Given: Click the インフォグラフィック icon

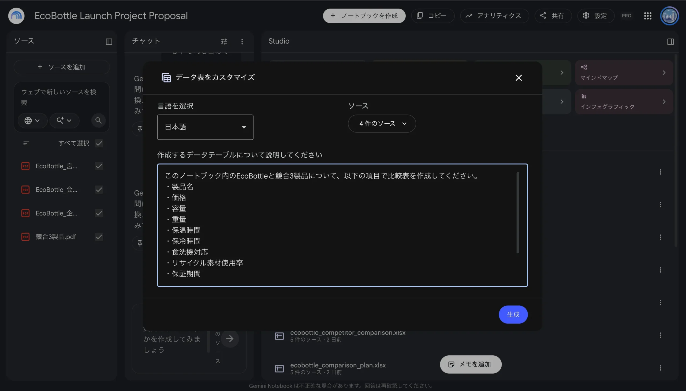Looking at the screenshot, I should pyautogui.click(x=584, y=96).
